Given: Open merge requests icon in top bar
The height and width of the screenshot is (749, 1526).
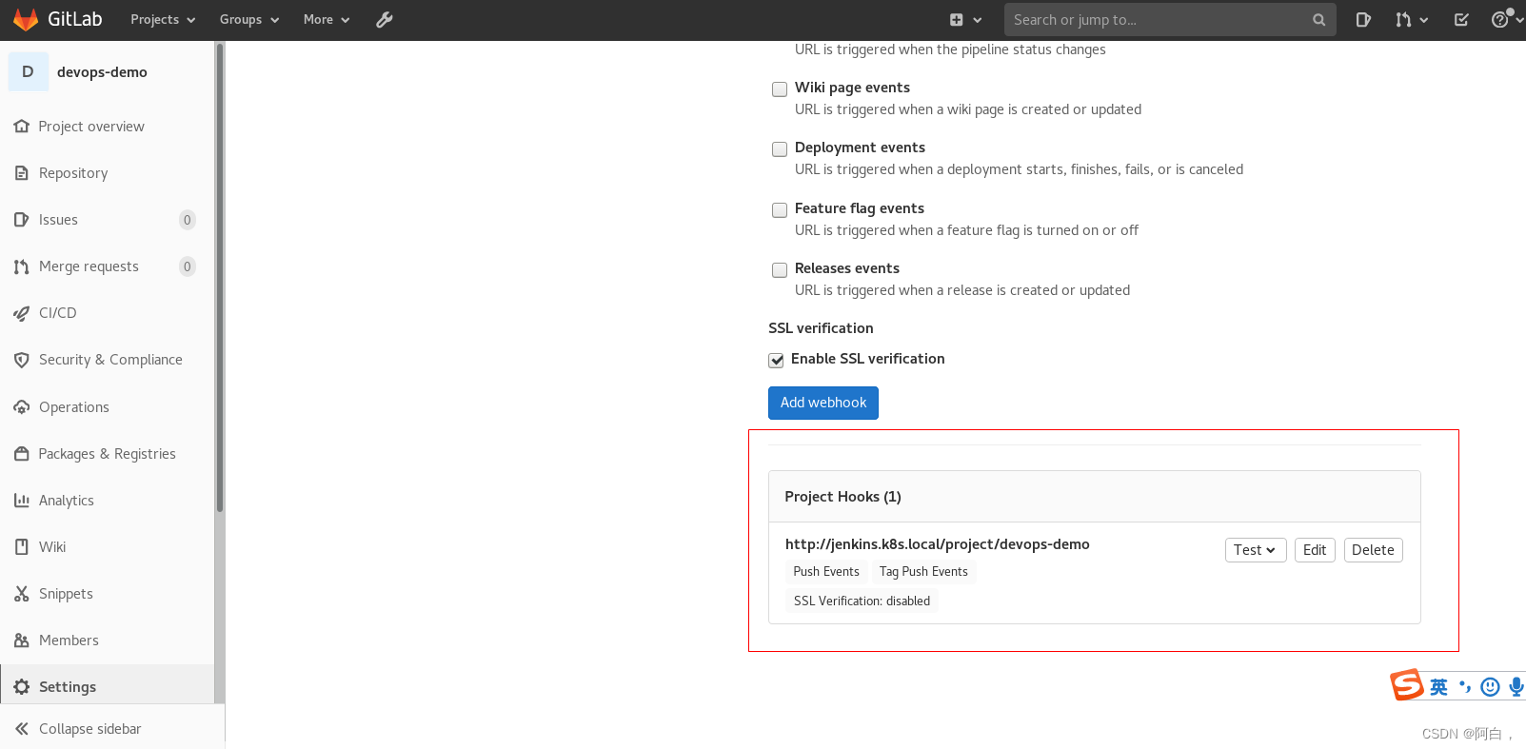Looking at the screenshot, I should coord(1403,20).
